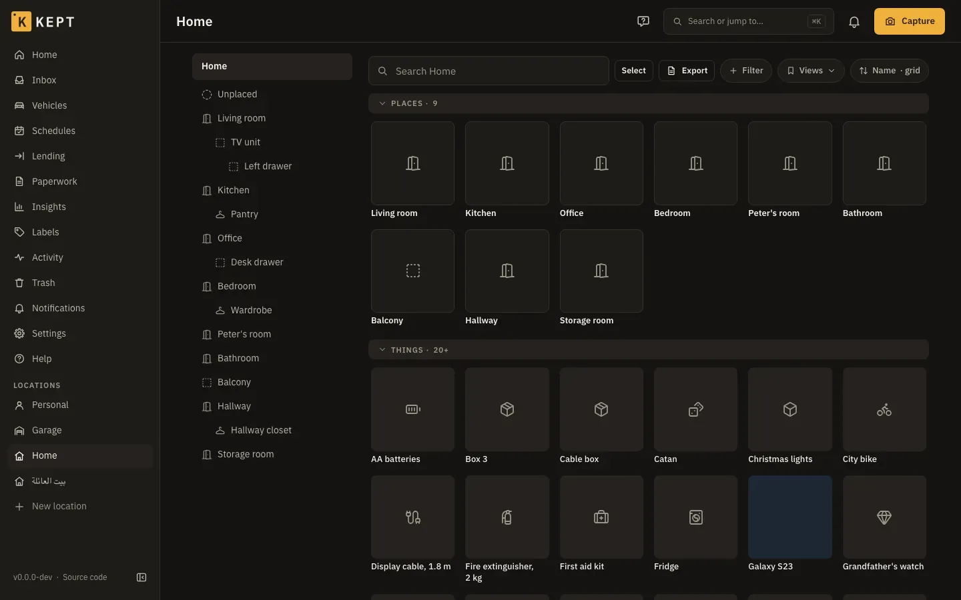The width and height of the screenshot is (961, 600).
Task: Switch to Personal location
Action: 80,405
